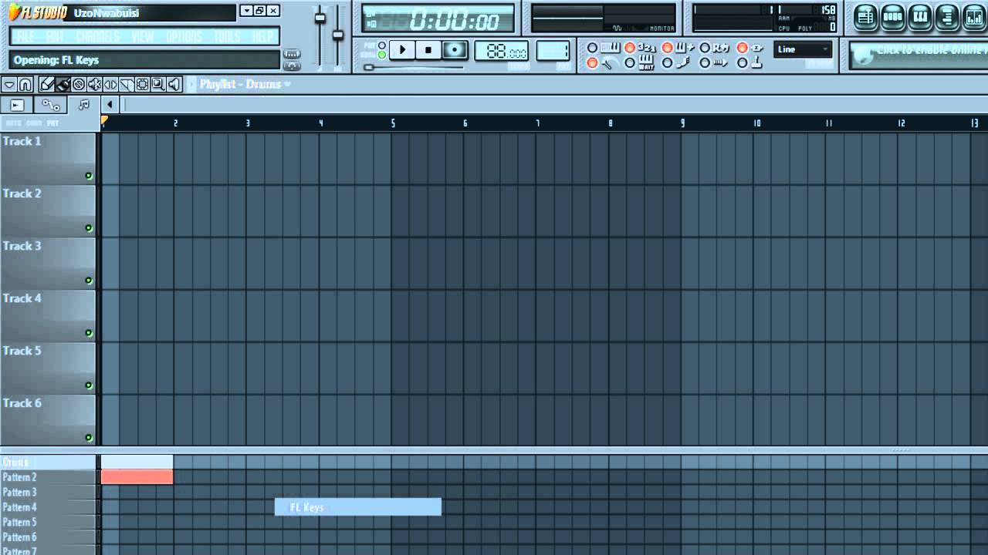Click the FL Keys pattern block
This screenshot has height=555, width=988.
click(358, 506)
